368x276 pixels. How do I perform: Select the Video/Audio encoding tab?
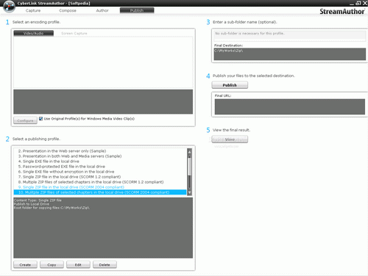point(34,33)
